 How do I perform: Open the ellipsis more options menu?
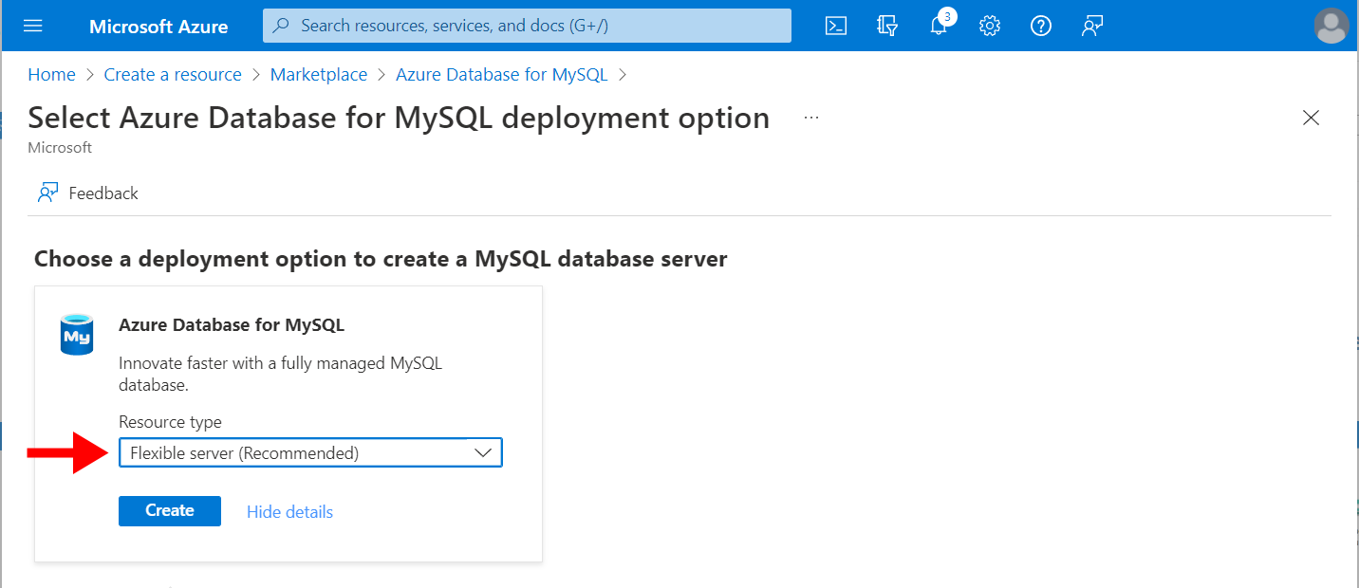click(x=810, y=118)
